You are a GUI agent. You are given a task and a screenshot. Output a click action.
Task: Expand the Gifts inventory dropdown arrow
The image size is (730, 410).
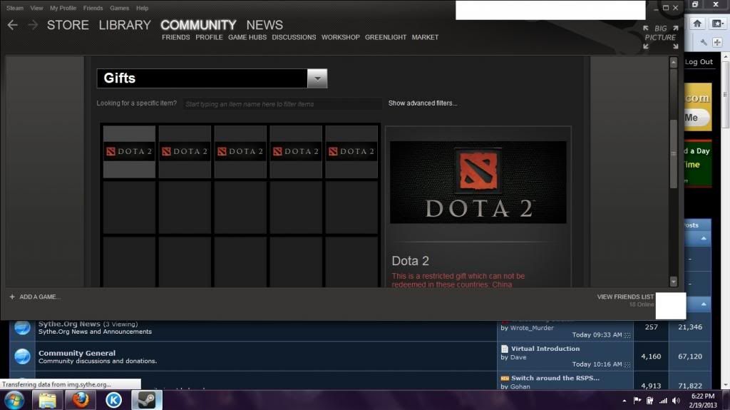(x=317, y=78)
